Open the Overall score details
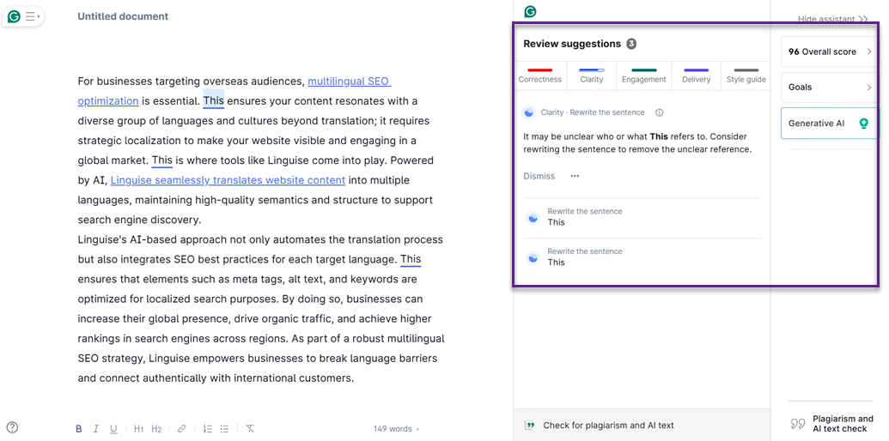This screenshot has width=889, height=441. [830, 51]
